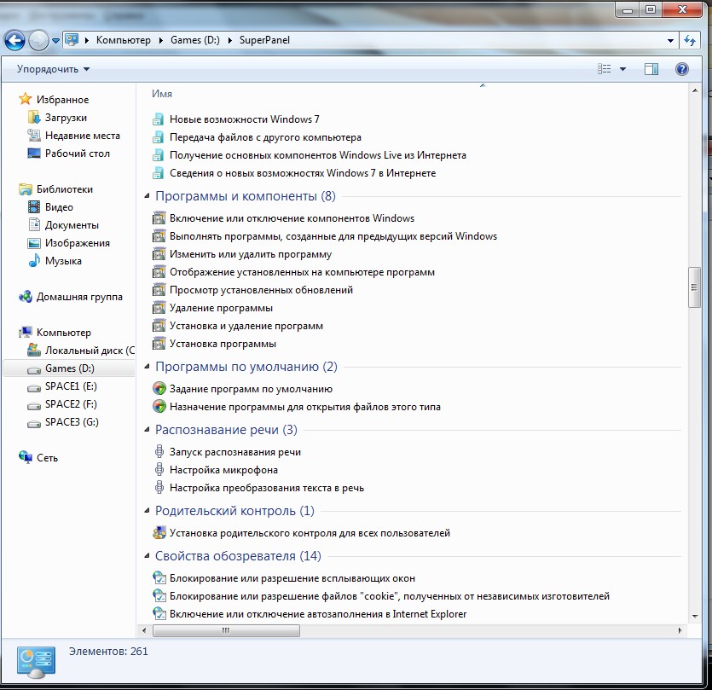
Task: Open Локальный диск (C:) drive
Action: (90, 351)
